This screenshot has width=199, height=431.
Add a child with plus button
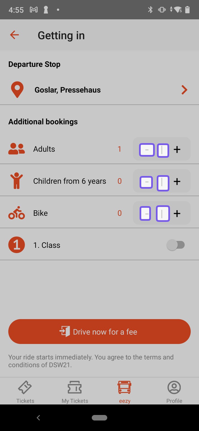177,182
